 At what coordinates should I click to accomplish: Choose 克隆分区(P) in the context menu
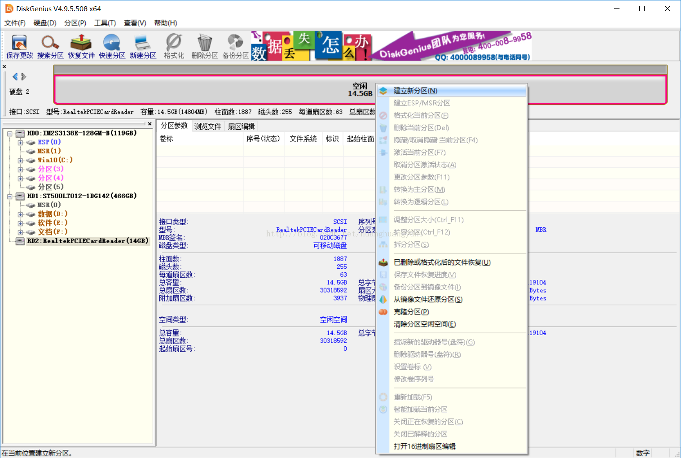tap(411, 312)
